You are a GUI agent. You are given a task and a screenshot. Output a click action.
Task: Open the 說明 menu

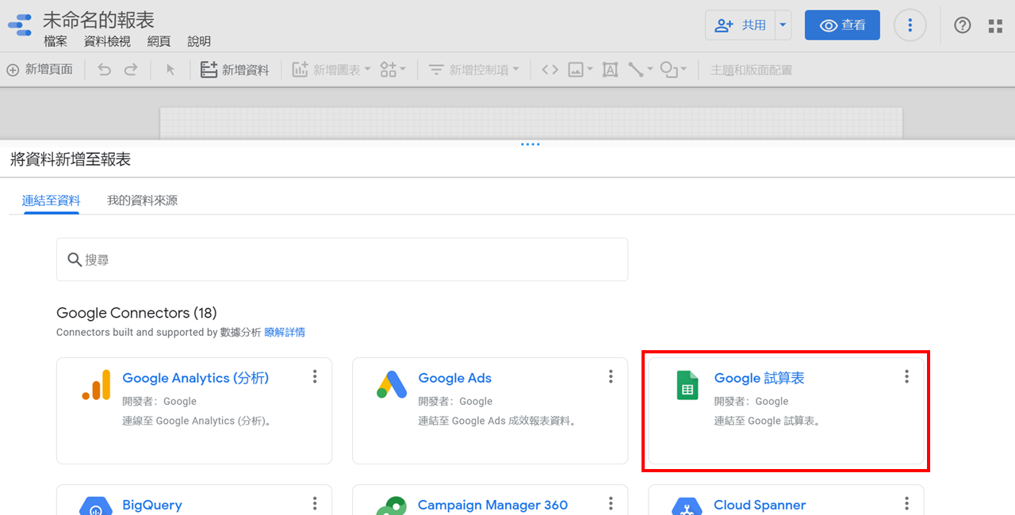pyautogui.click(x=199, y=42)
